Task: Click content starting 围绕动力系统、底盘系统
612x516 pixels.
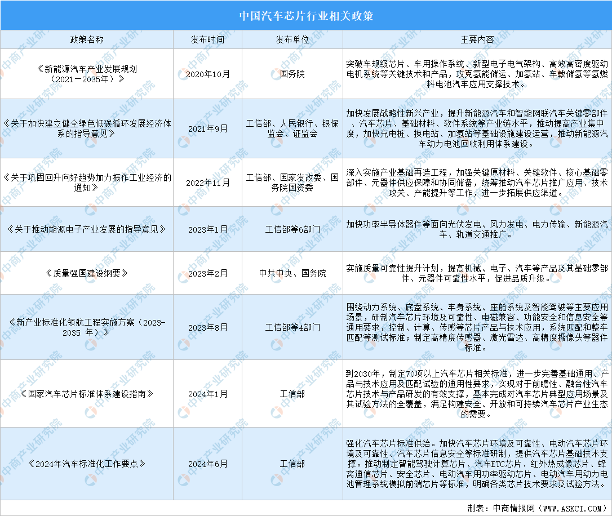Action: click(477, 327)
